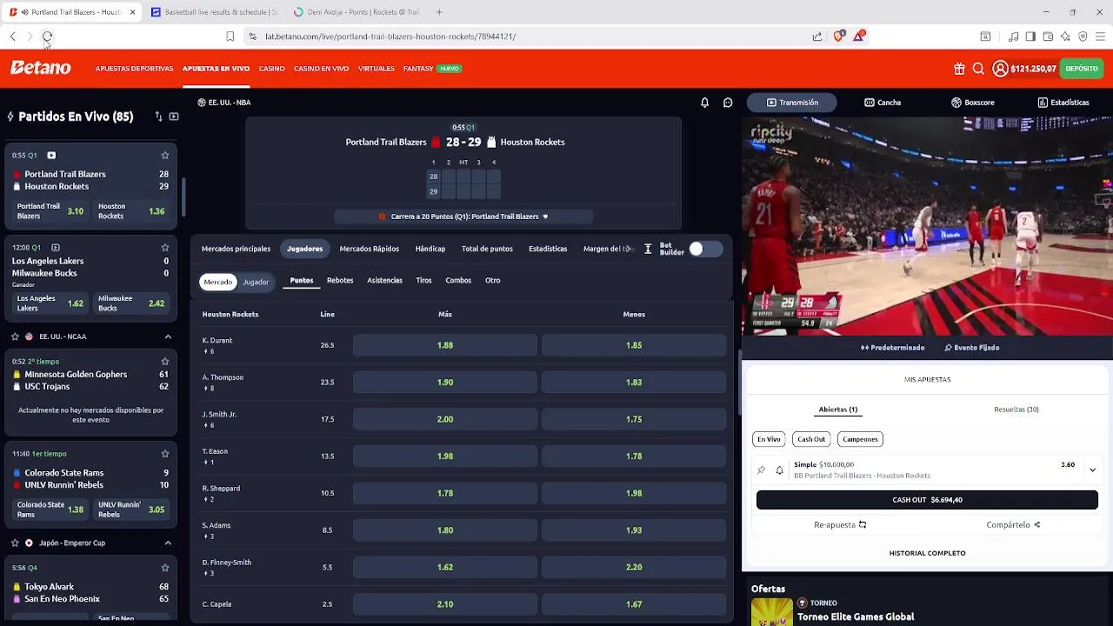
Task: Click the market width adjust icon
Action: pyautogui.click(x=648, y=250)
